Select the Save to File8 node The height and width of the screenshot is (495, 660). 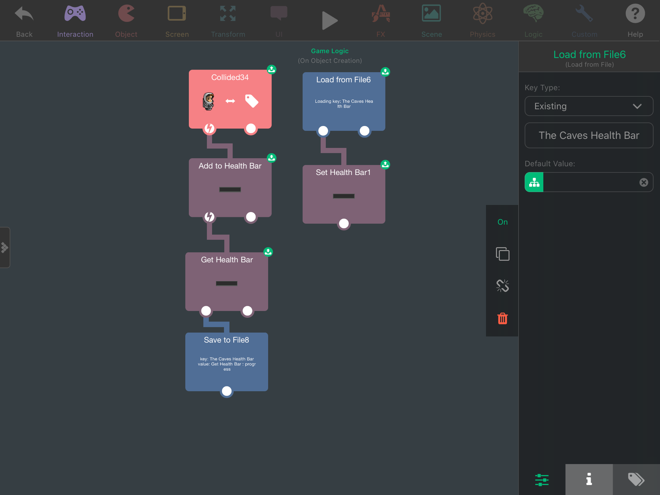pos(227,362)
